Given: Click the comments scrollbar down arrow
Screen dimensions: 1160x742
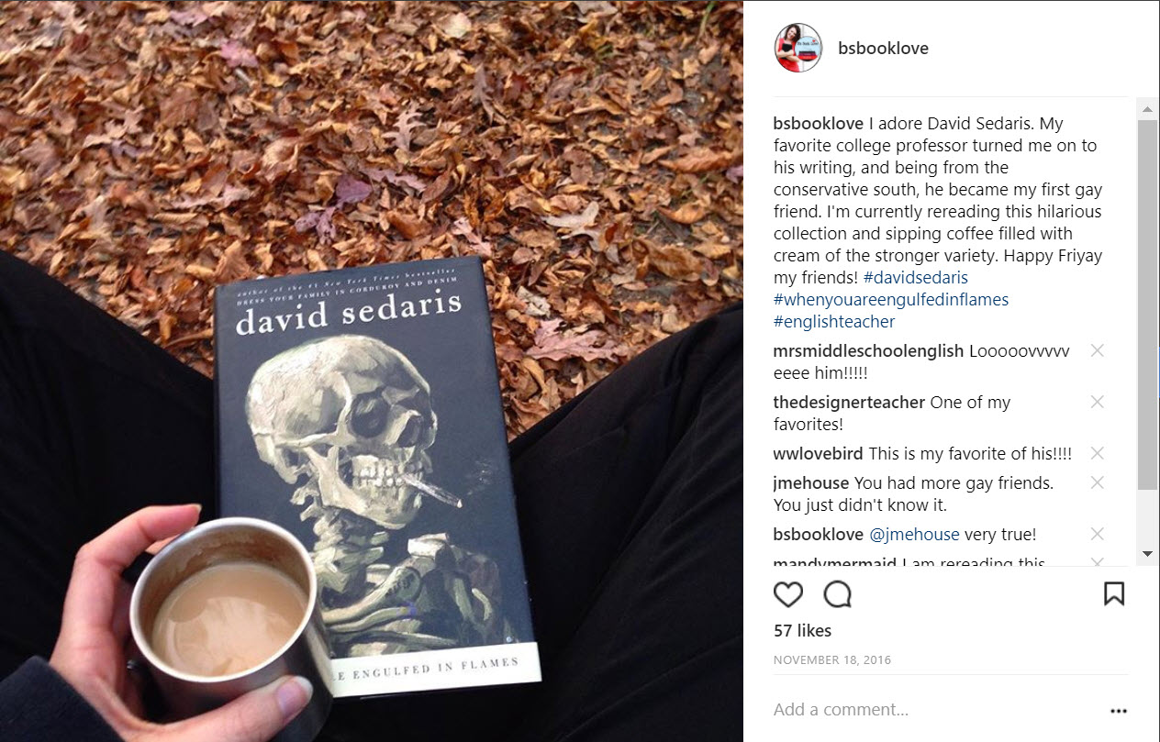Looking at the screenshot, I should [x=1147, y=553].
